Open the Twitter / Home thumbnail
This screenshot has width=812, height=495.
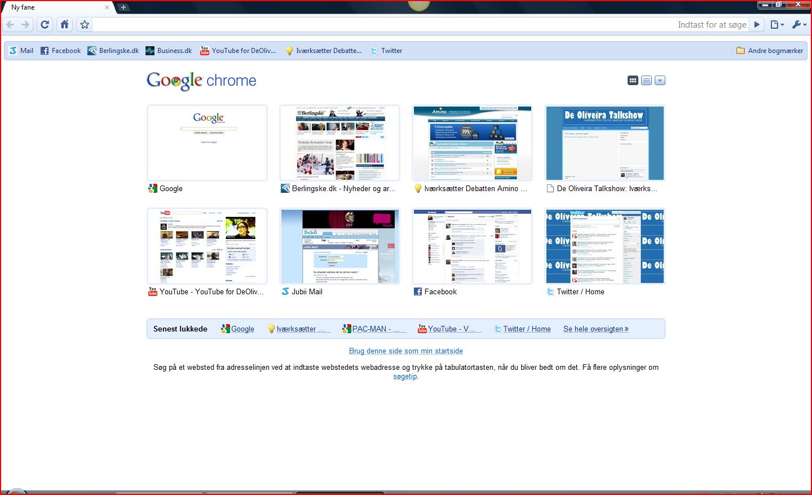(x=604, y=246)
